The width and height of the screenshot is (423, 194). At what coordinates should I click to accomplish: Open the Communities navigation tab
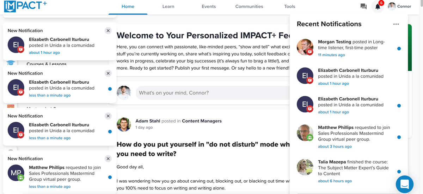tap(249, 6)
